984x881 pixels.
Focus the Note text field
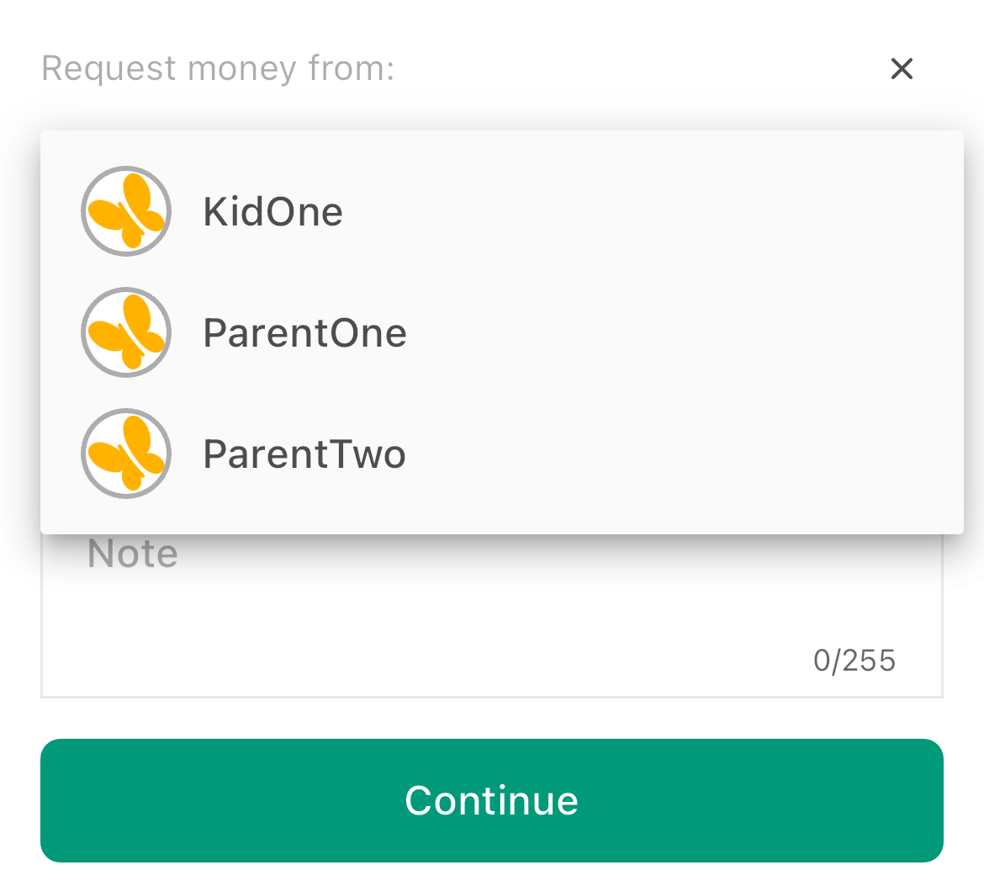coord(491,615)
